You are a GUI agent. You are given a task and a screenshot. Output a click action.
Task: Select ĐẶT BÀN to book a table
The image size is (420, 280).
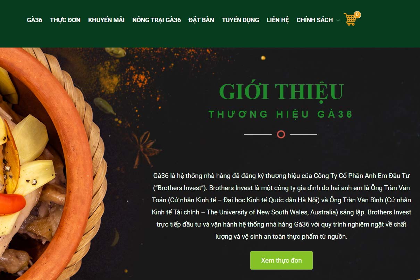(x=201, y=20)
